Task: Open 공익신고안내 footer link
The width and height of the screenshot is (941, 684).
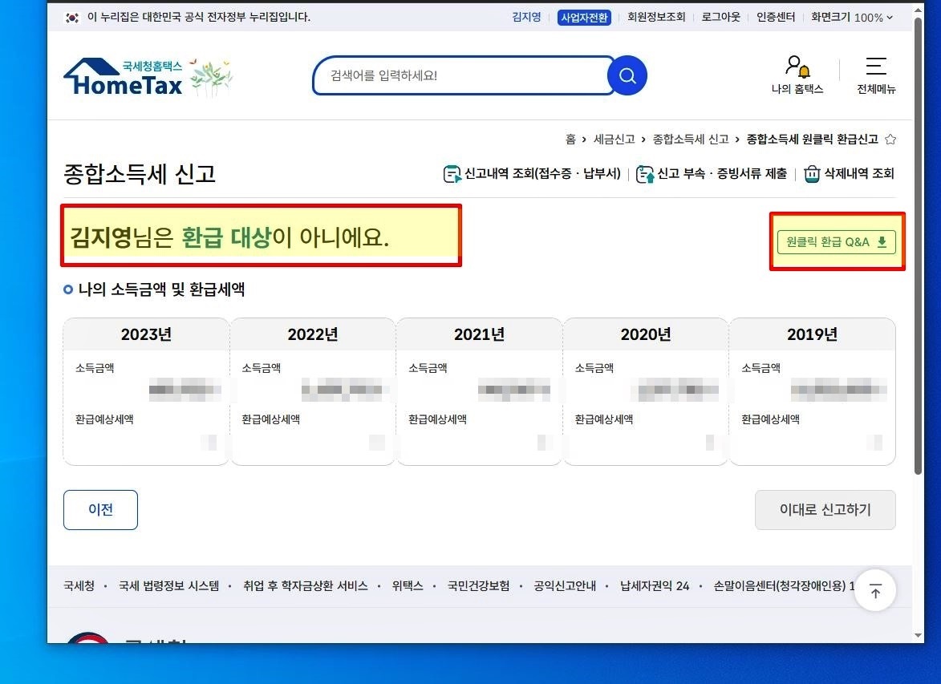Action: tap(565, 585)
